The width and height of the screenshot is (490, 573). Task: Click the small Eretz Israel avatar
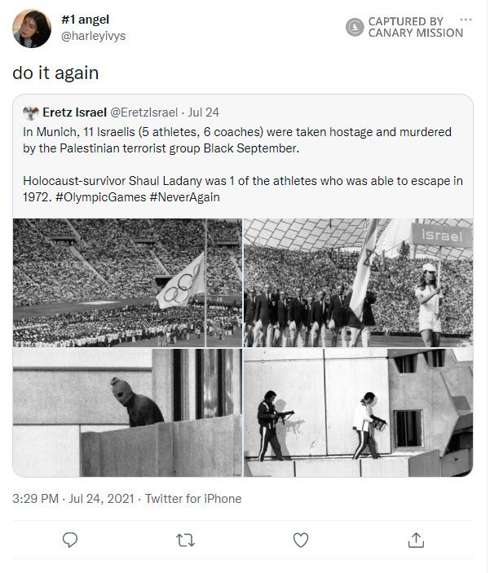pos(31,112)
